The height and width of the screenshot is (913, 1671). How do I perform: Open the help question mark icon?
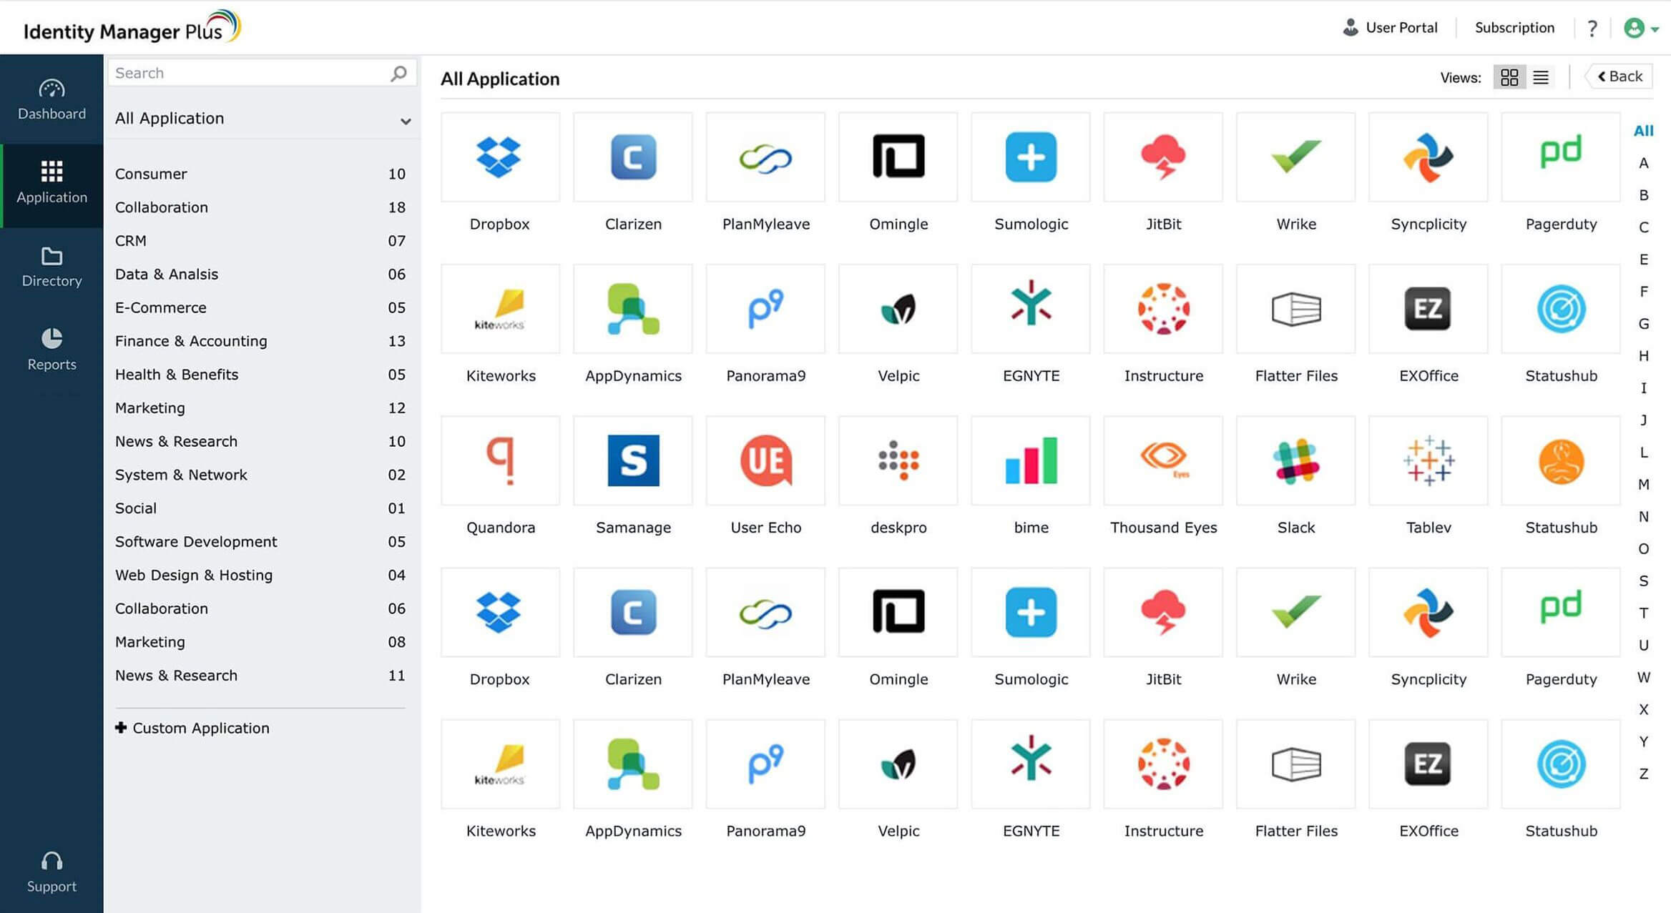coord(1592,28)
